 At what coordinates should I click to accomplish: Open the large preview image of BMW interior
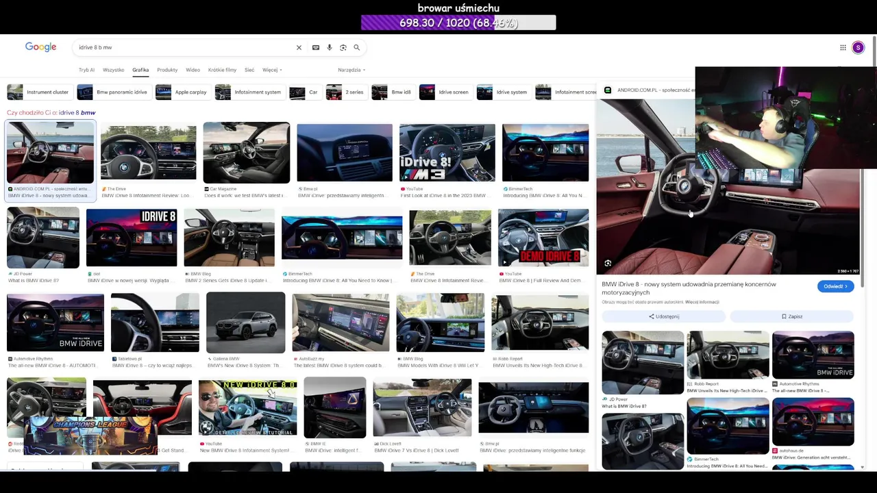coord(728,186)
